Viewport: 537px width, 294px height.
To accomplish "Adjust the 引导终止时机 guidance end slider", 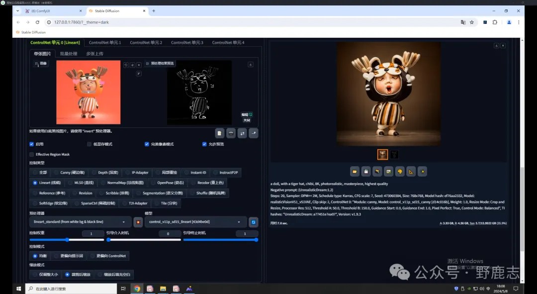I will [x=221, y=240].
